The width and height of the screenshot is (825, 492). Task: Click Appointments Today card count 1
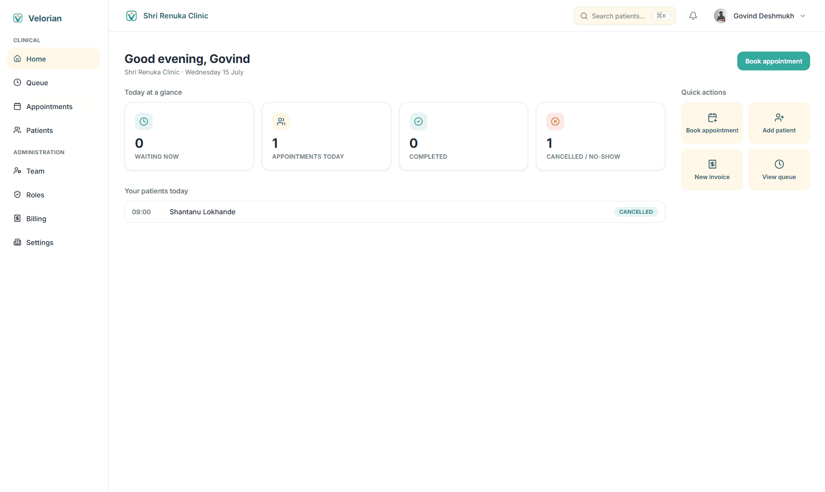coord(275,143)
